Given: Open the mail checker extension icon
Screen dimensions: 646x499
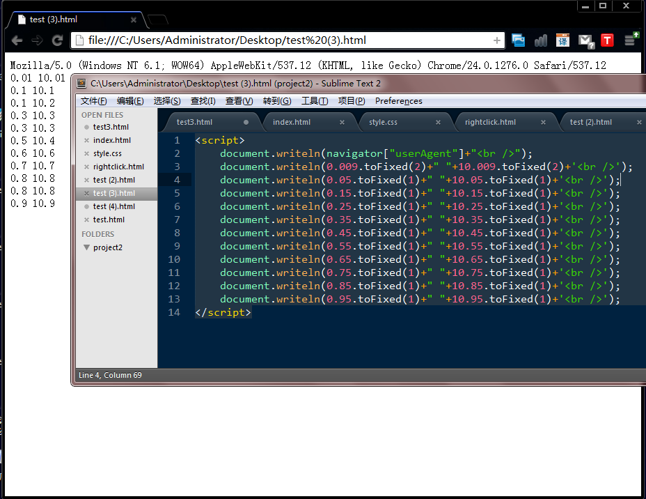Looking at the screenshot, I should point(586,41).
